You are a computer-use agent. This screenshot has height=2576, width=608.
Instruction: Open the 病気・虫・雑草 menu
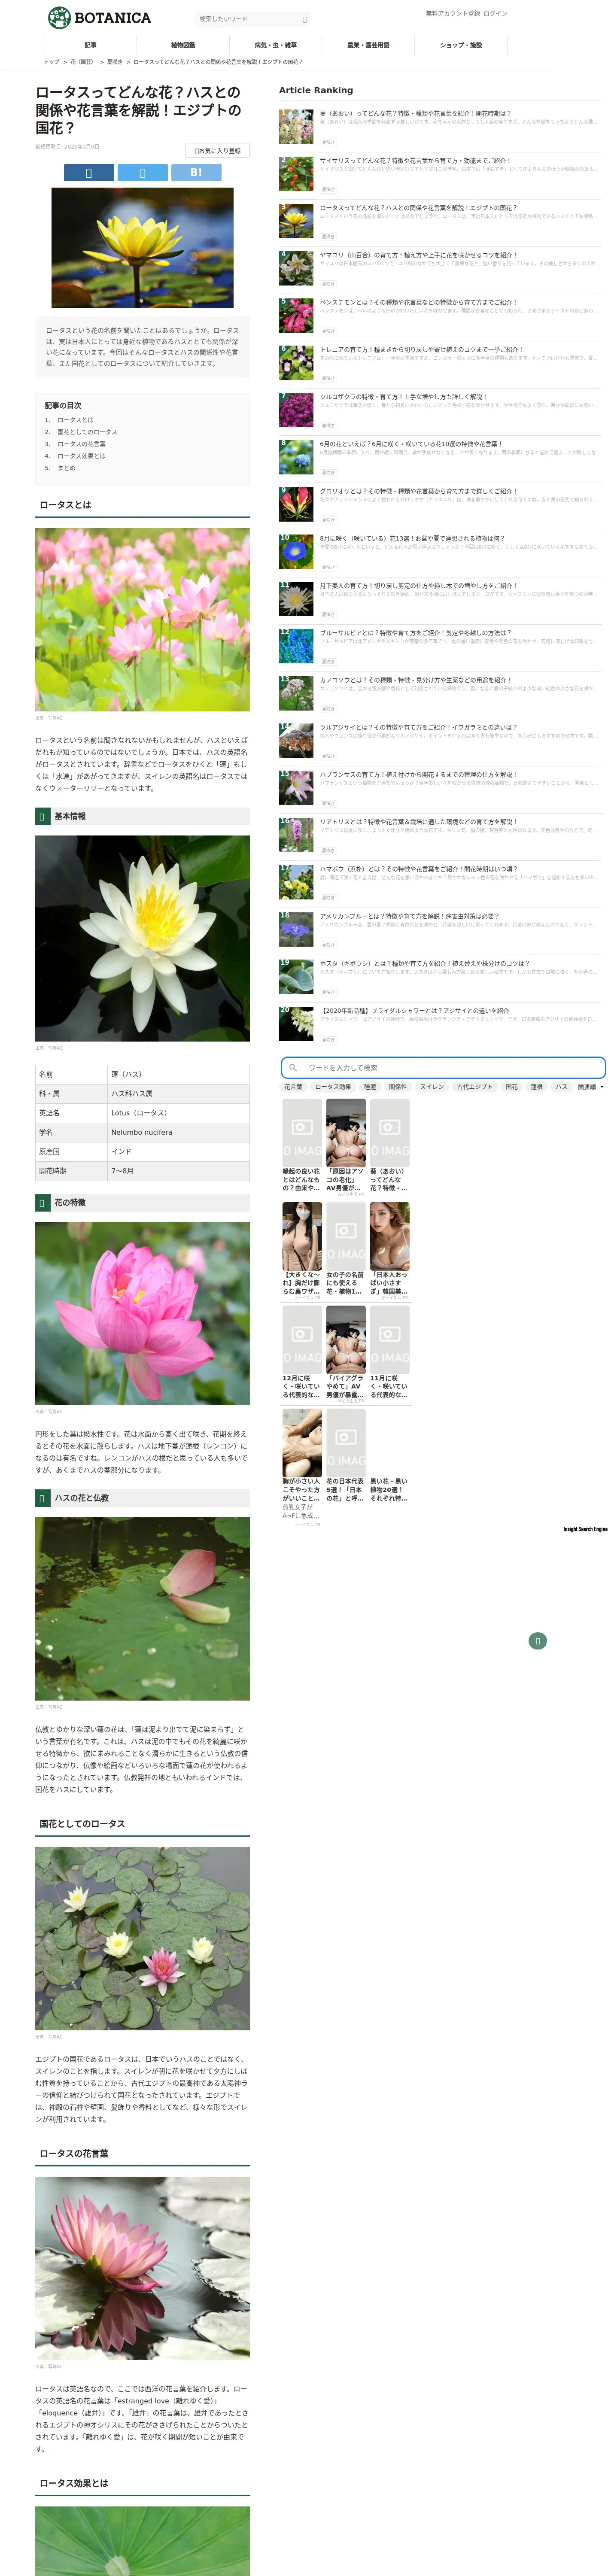pos(276,45)
